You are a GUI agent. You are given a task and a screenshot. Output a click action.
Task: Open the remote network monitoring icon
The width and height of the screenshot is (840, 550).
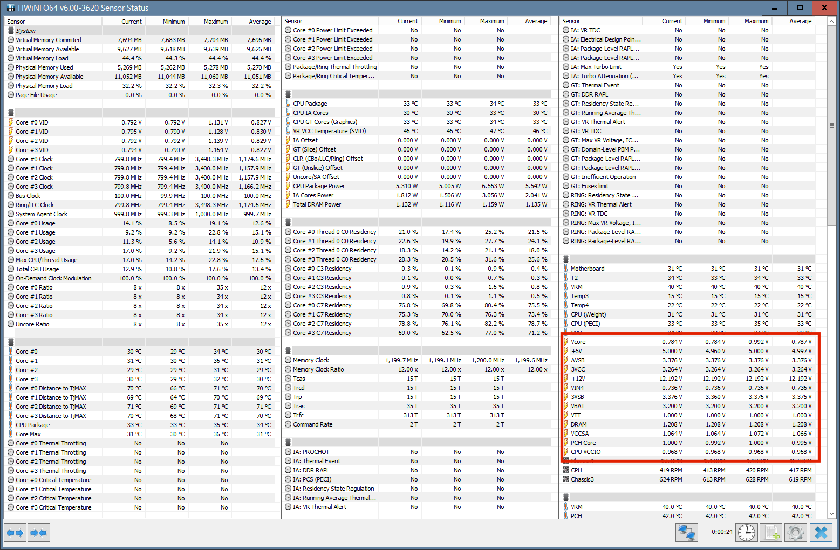687,533
